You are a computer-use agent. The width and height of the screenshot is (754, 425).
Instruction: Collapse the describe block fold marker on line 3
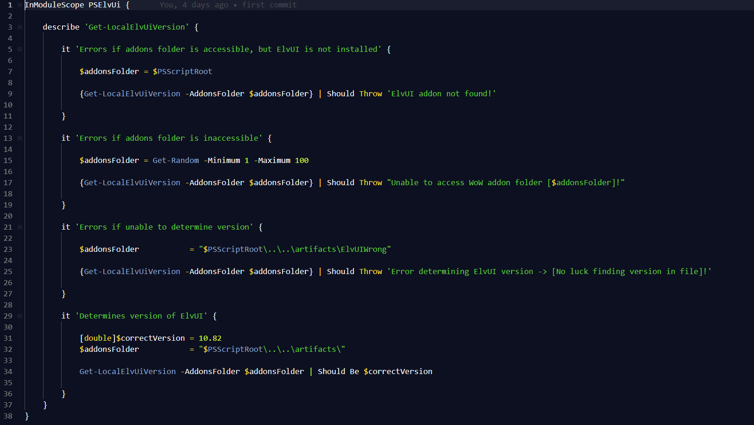pos(19,27)
